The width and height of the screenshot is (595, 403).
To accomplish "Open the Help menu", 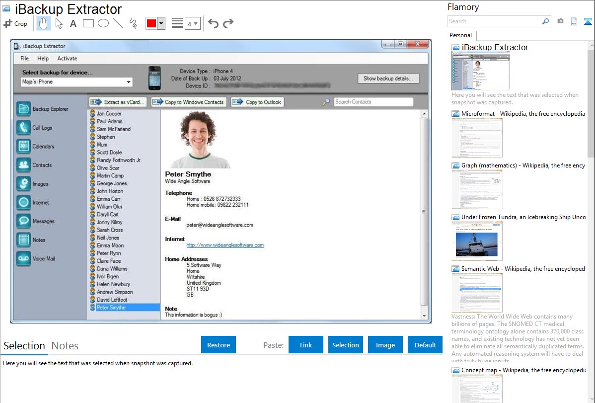I will 43,59.
